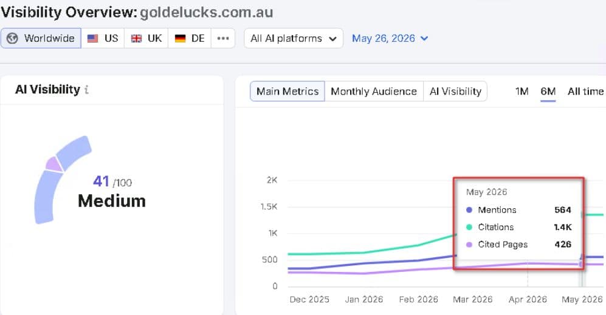Click the Worldwide globe icon

12,38
